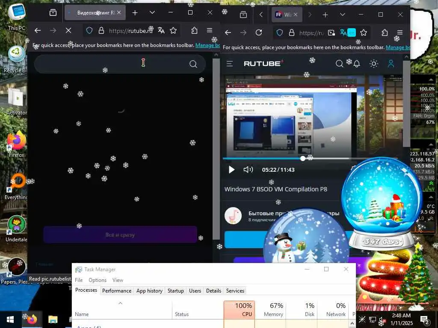438x328 pixels.
Task: Click tracking protection shield in left window
Action: [89, 30]
